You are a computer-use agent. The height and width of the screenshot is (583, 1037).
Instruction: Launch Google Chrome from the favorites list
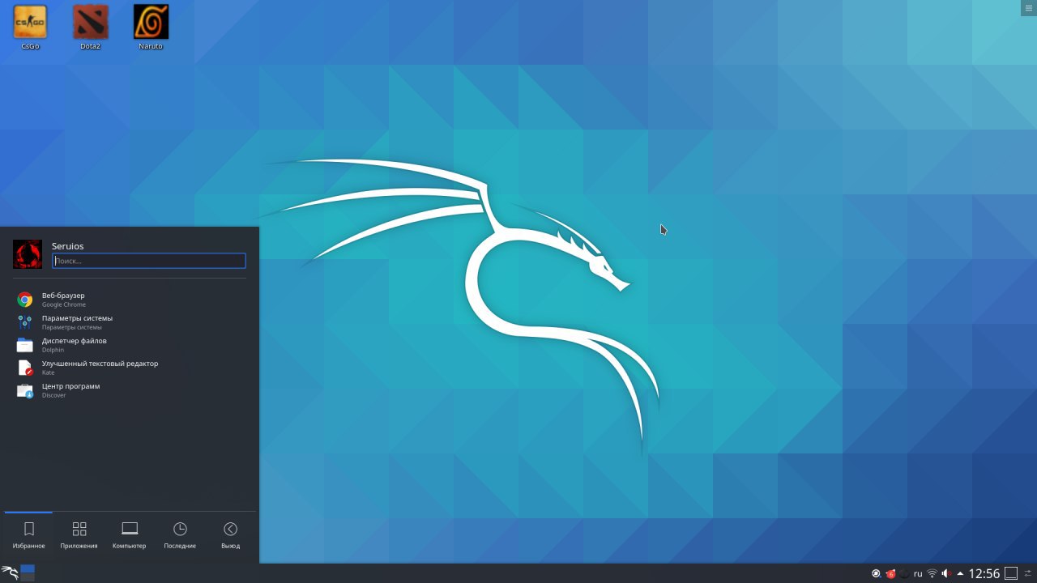click(x=130, y=300)
